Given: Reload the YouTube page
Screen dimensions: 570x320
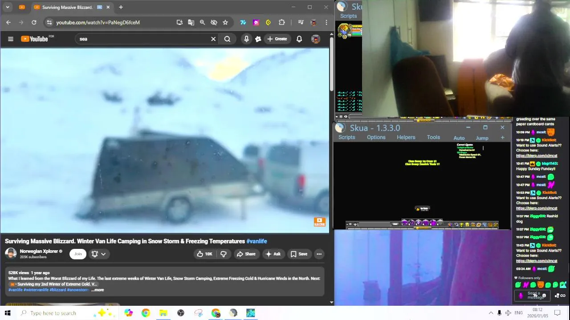Looking at the screenshot, I should pos(34,22).
